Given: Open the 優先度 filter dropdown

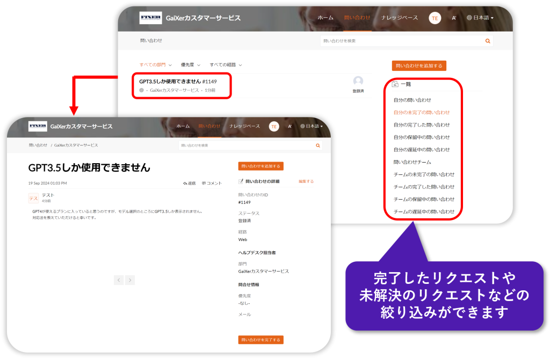Looking at the screenshot, I should 191,65.
